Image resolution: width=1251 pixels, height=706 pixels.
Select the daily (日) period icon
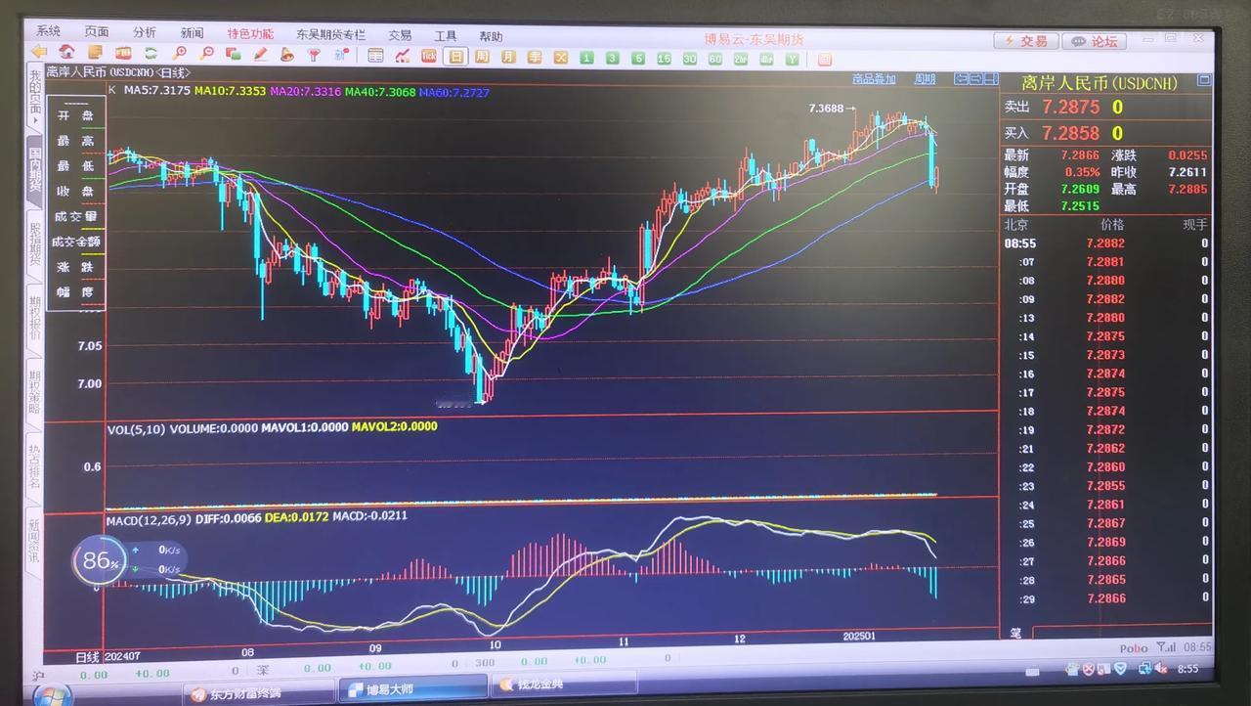pos(455,57)
